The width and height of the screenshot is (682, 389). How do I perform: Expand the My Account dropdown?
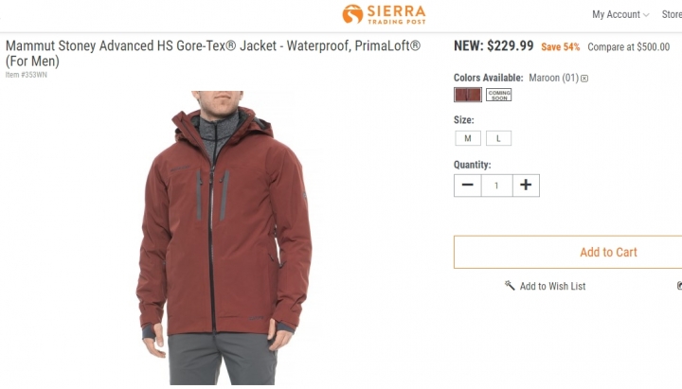(x=620, y=15)
